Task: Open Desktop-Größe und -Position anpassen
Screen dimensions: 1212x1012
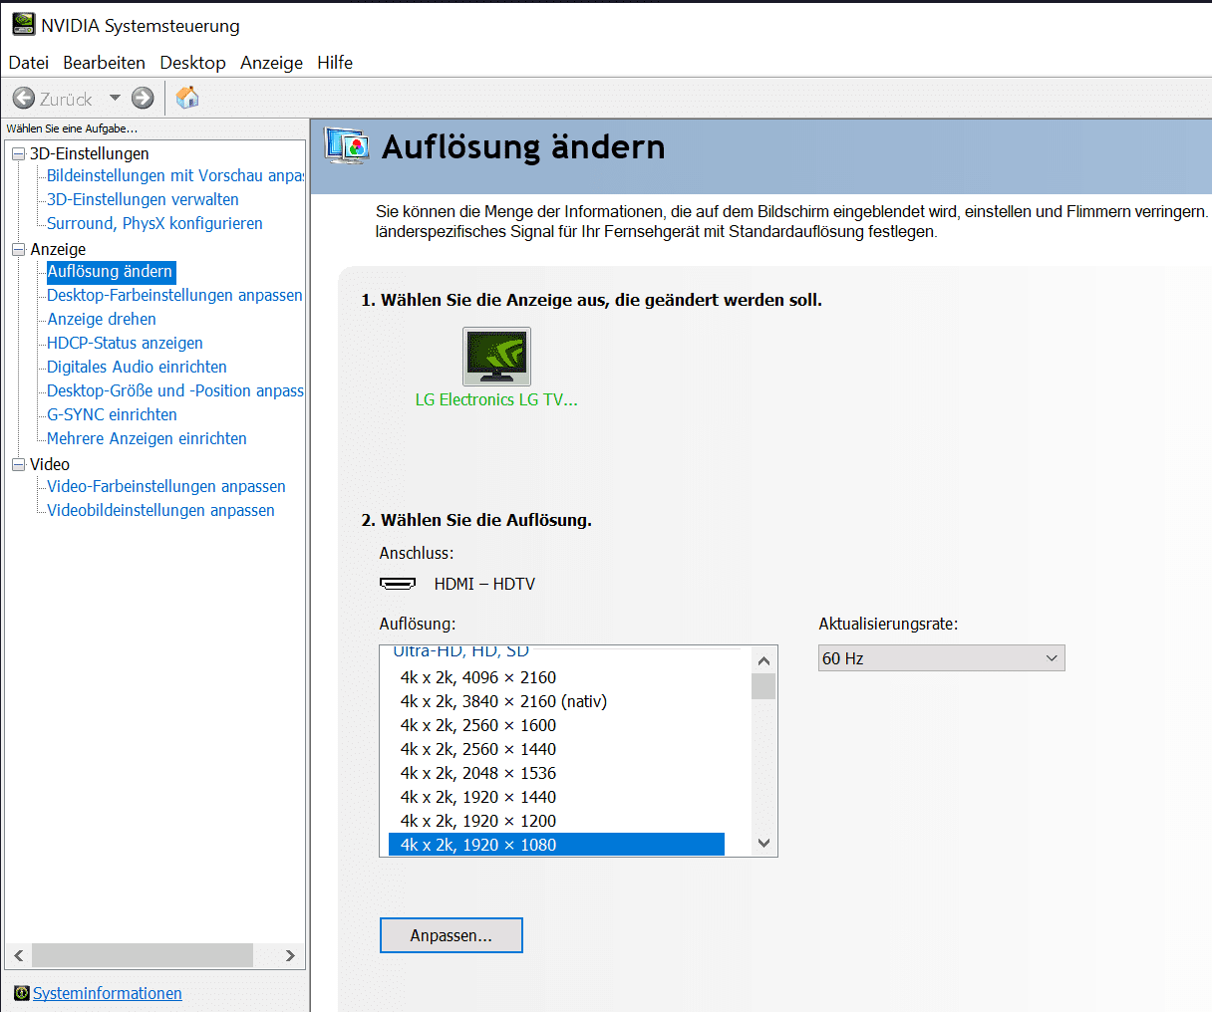Action: [175, 390]
